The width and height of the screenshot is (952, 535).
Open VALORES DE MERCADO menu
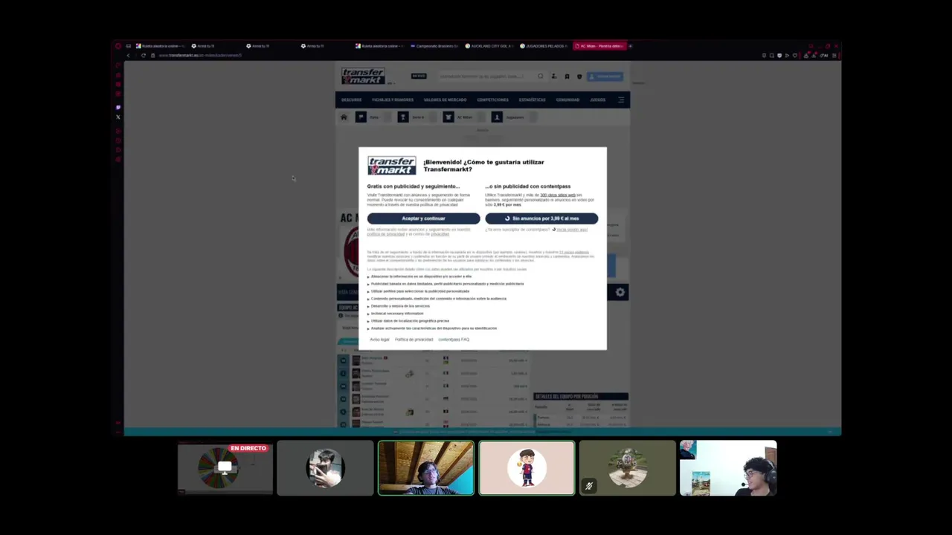click(x=445, y=100)
